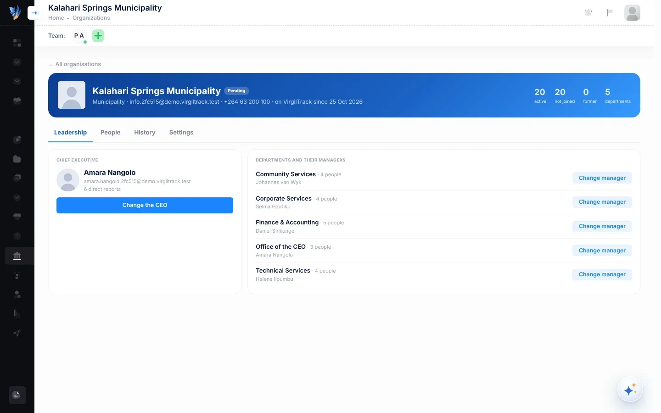Click the Home breadcrumb link
The height and width of the screenshot is (413, 661).
[x=56, y=18]
